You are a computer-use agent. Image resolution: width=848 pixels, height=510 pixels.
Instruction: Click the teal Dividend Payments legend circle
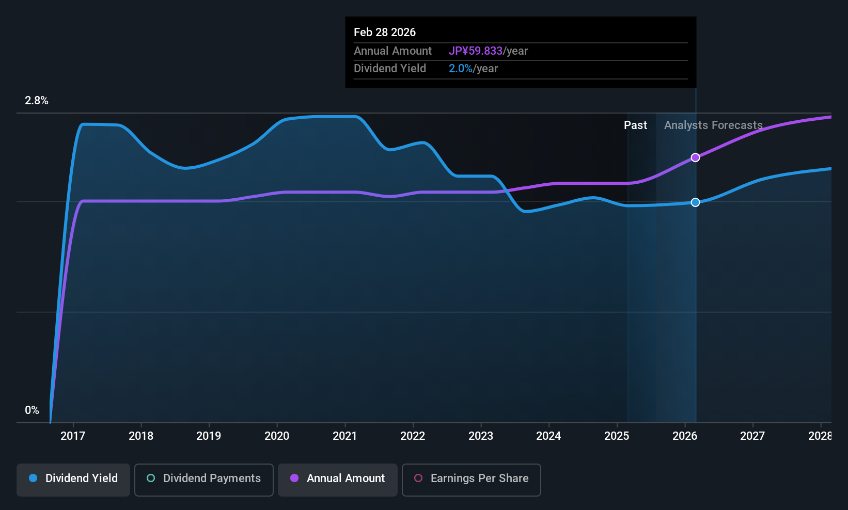tap(151, 478)
